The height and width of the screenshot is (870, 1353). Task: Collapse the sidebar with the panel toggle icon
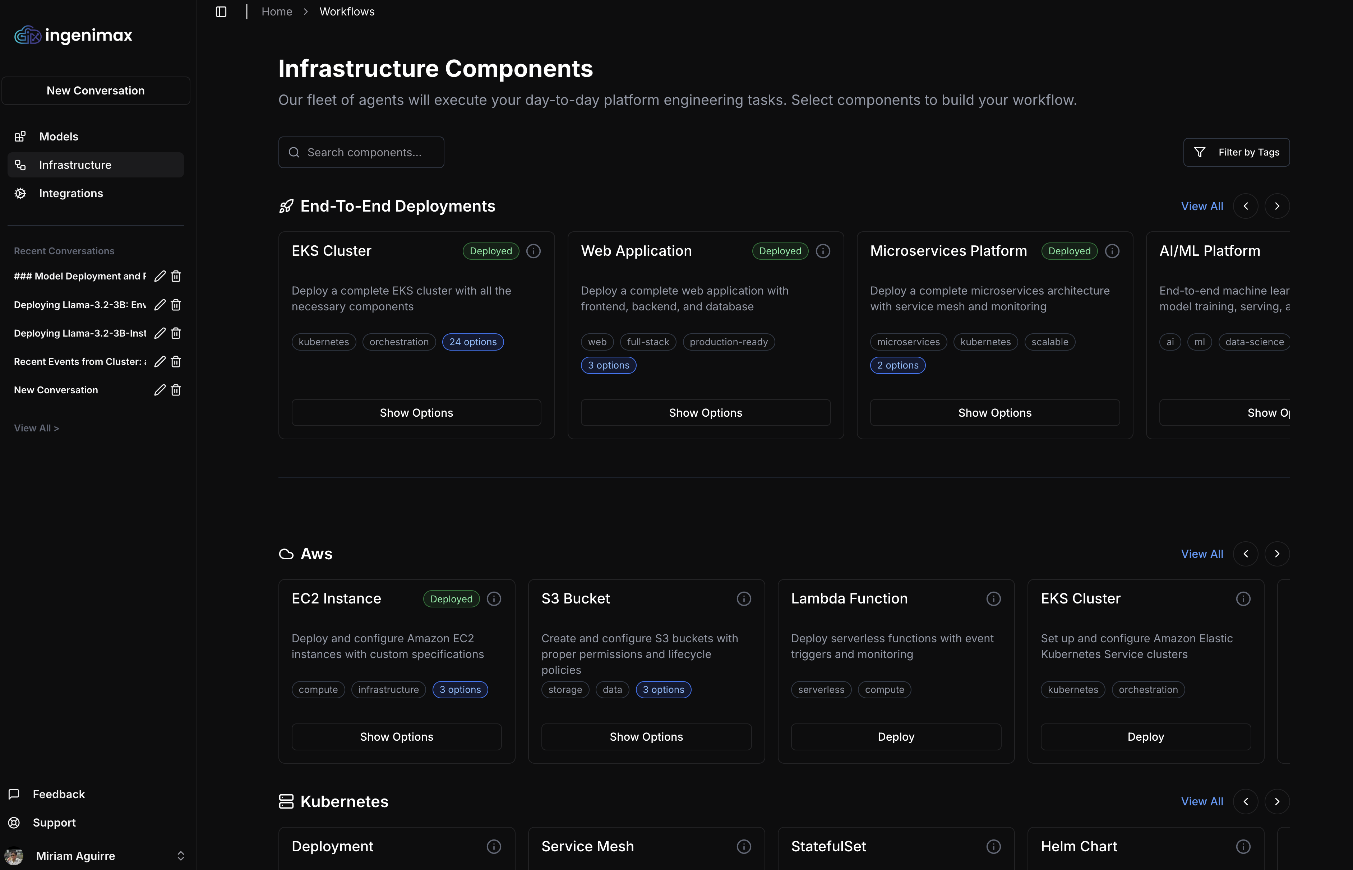click(x=221, y=11)
